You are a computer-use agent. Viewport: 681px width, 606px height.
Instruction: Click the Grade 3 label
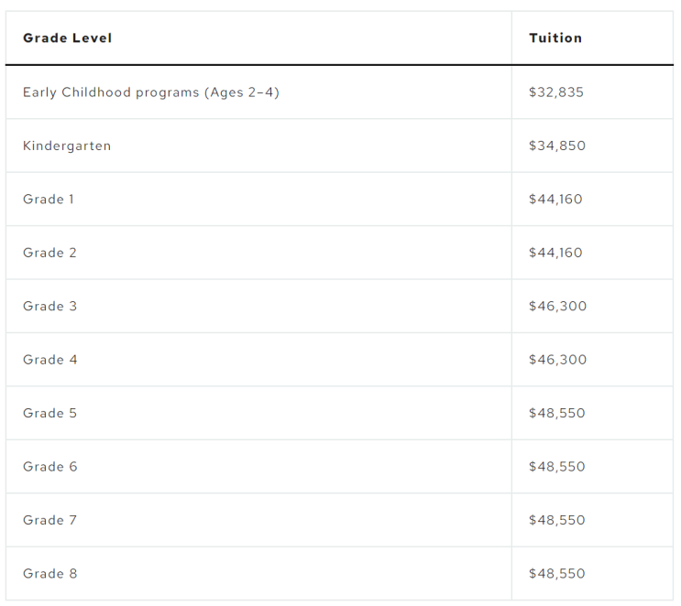pos(49,307)
